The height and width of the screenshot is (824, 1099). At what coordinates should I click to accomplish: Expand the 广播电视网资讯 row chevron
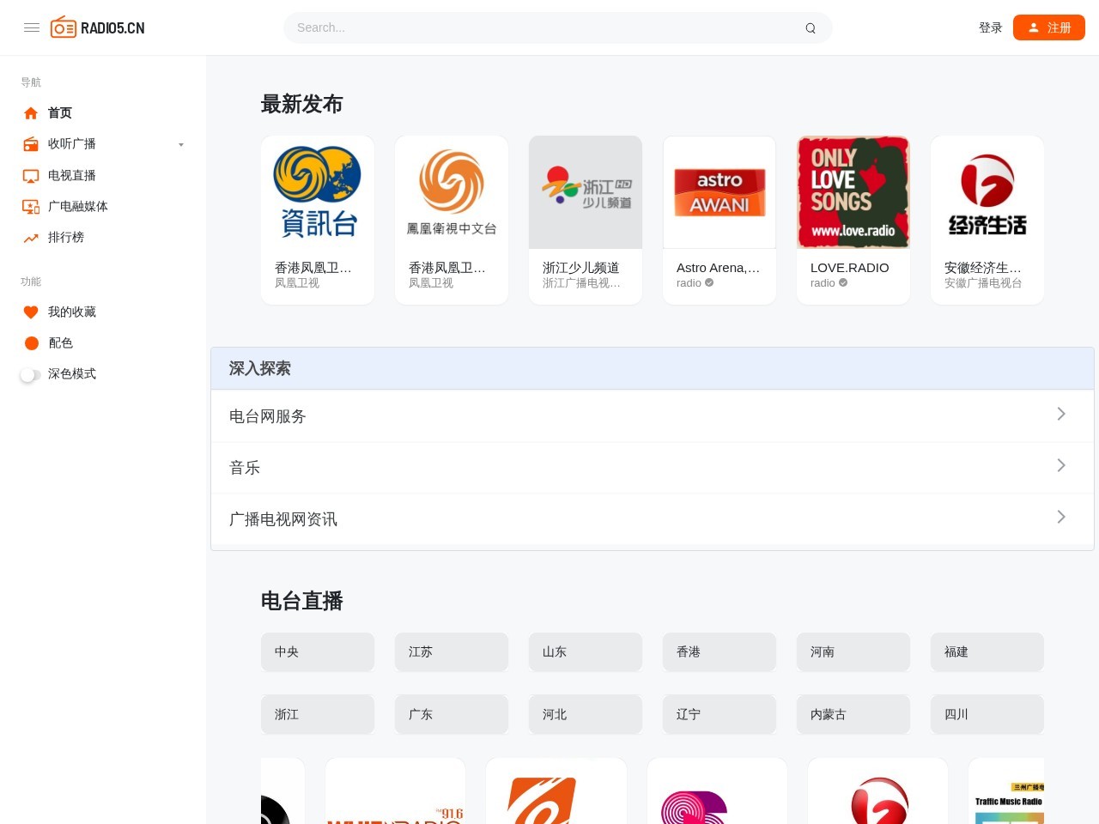(x=1061, y=517)
